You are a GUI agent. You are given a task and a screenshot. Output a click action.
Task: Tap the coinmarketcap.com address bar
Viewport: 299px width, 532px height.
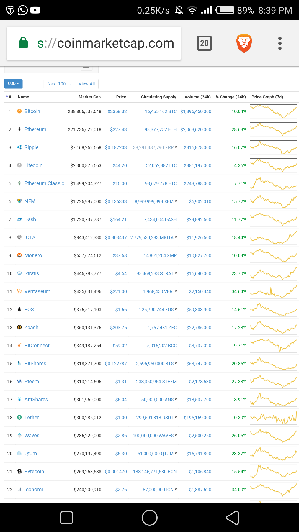(x=105, y=43)
